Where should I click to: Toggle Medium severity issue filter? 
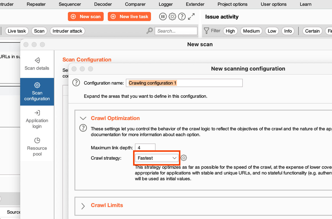251,31
